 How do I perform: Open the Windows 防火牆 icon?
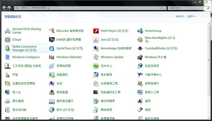click(x=140, y=57)
